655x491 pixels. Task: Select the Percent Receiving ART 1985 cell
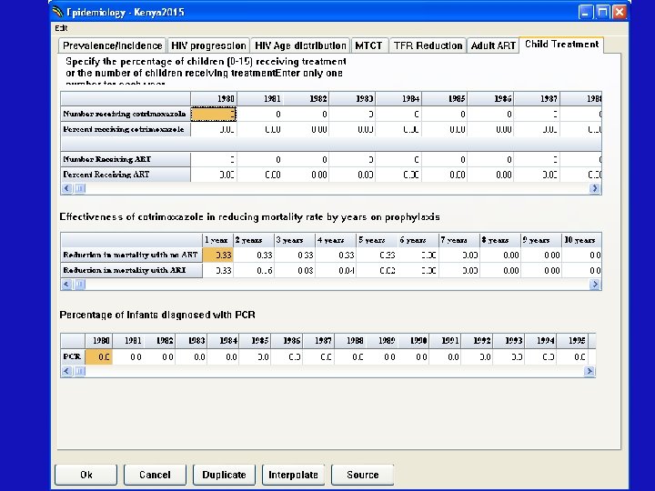[445, 175]
